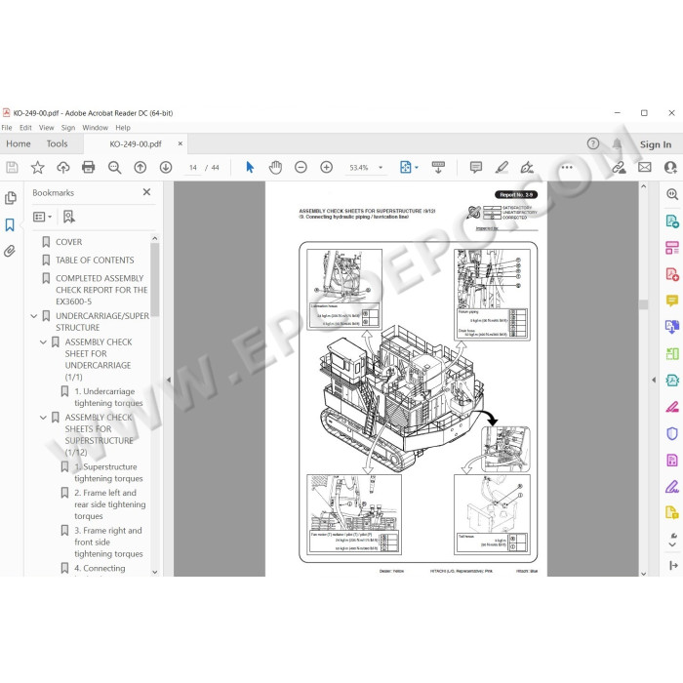Send file by email envelope icon
Screen dimensions: 683x683
(645, 167)
